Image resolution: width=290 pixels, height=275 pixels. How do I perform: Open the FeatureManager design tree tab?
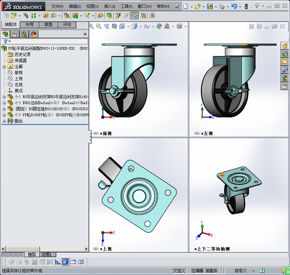pos(6,34)
